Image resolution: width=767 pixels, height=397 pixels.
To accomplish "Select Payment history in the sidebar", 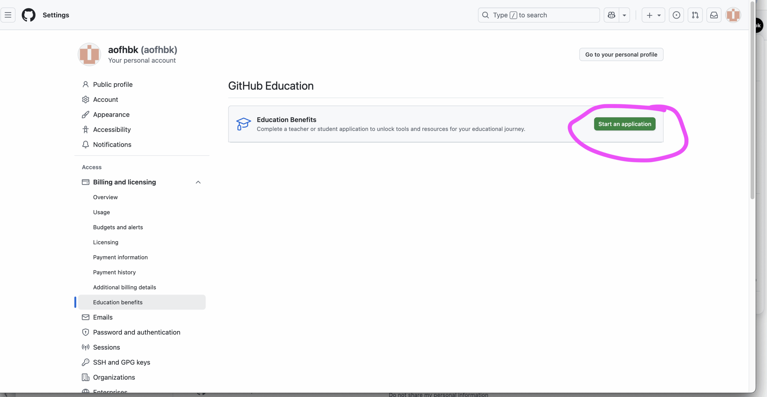I will point(114,272).
